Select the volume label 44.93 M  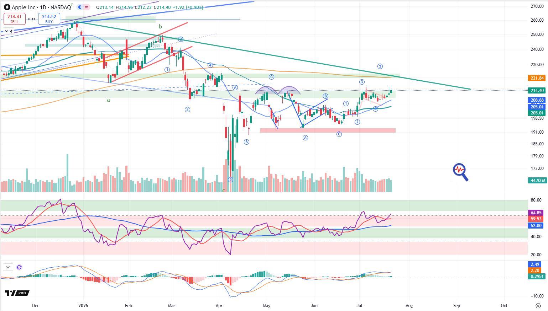(x=537, y=181)
